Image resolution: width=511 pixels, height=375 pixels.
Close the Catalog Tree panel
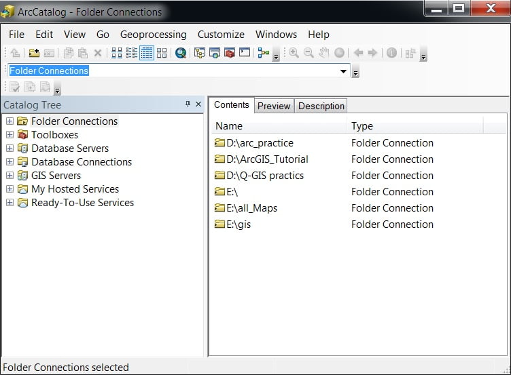tap(198, 104)
